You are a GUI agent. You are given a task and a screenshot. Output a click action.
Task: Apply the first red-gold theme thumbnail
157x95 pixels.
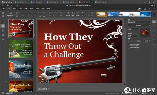coord(102,14)
